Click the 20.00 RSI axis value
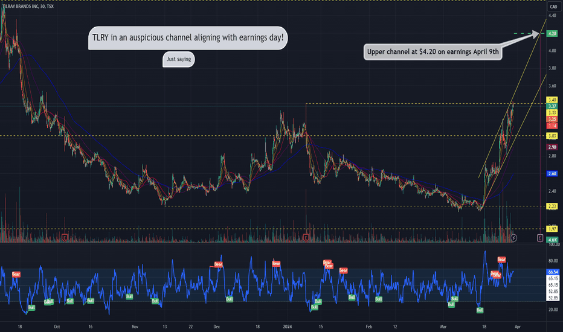Image resolution: width=563 pixels, height=332 pixels. [553, 310]
